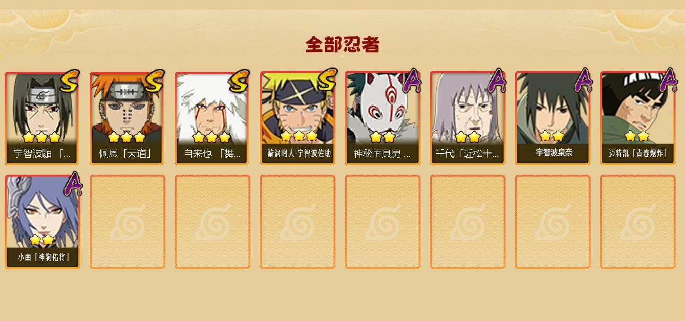Open the Pain 佩恩「天道」 ninja card
The image size is (685, 321).
click(127, 118)
